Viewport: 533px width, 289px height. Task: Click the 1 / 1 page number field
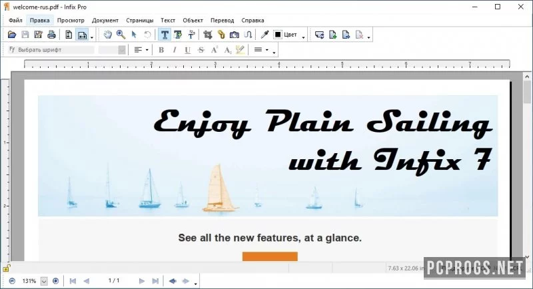[x=114, y=280]
